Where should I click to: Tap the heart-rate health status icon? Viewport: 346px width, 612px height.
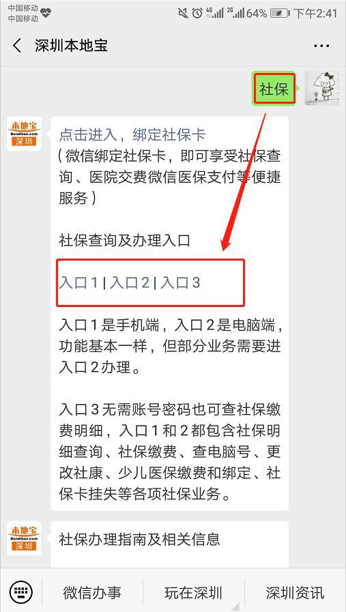pyautogui.click(x=45, y=13)
